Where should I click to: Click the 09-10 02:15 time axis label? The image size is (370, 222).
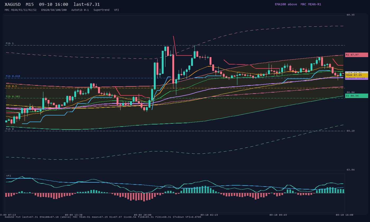pyautogui.click(x=209, y=215)
